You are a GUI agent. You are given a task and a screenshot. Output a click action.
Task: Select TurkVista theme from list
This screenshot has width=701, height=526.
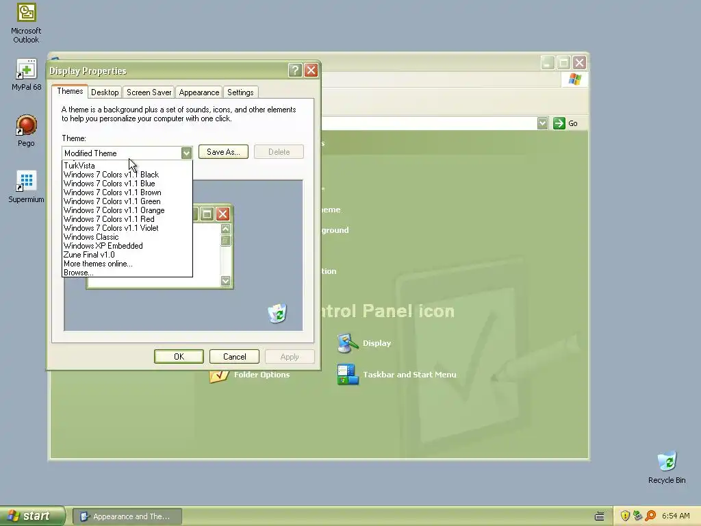(127, 166)
